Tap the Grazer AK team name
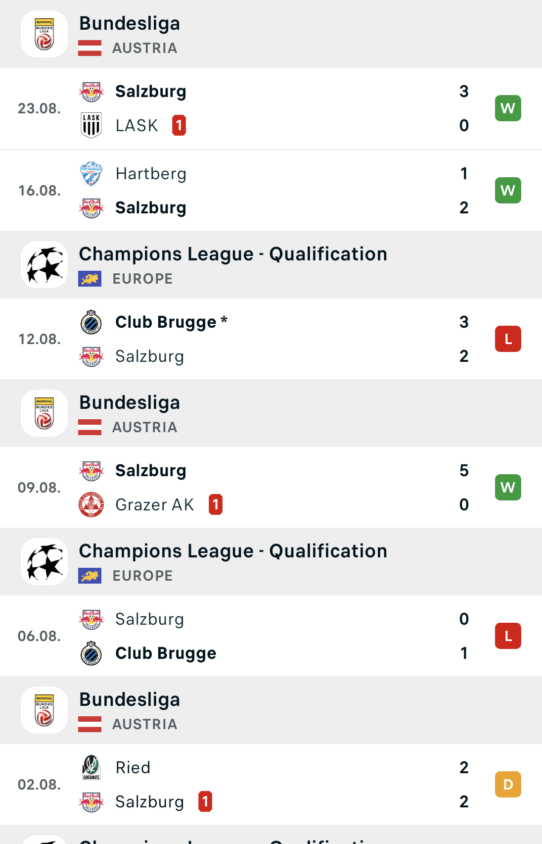 click(x=154, y=505)
